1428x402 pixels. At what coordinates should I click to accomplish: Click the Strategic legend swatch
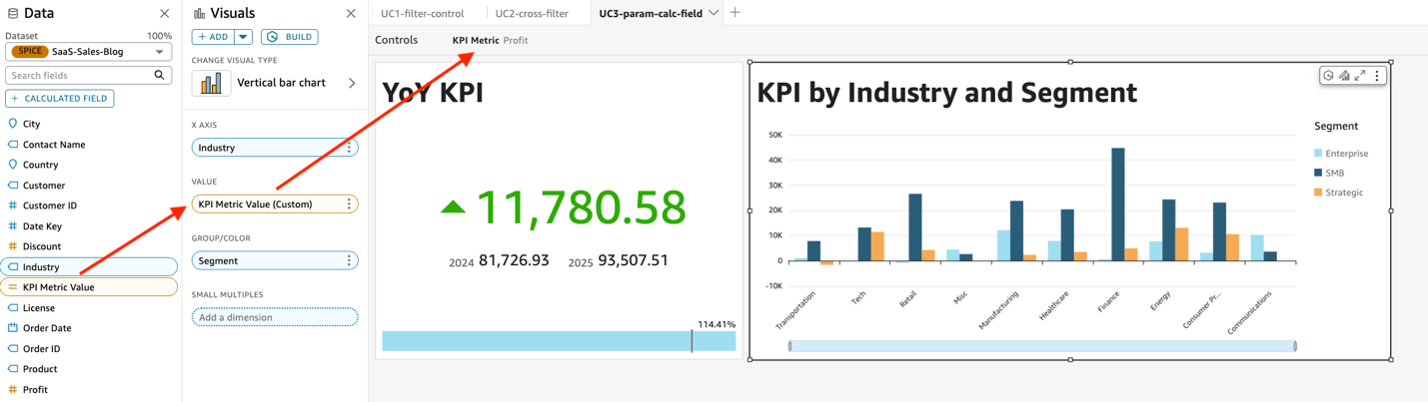(1318, 193)
